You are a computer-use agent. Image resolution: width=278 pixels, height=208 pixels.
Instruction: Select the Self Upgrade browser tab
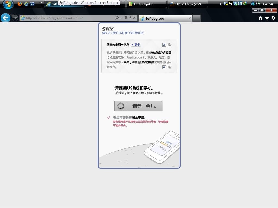[x=165, y=19]
